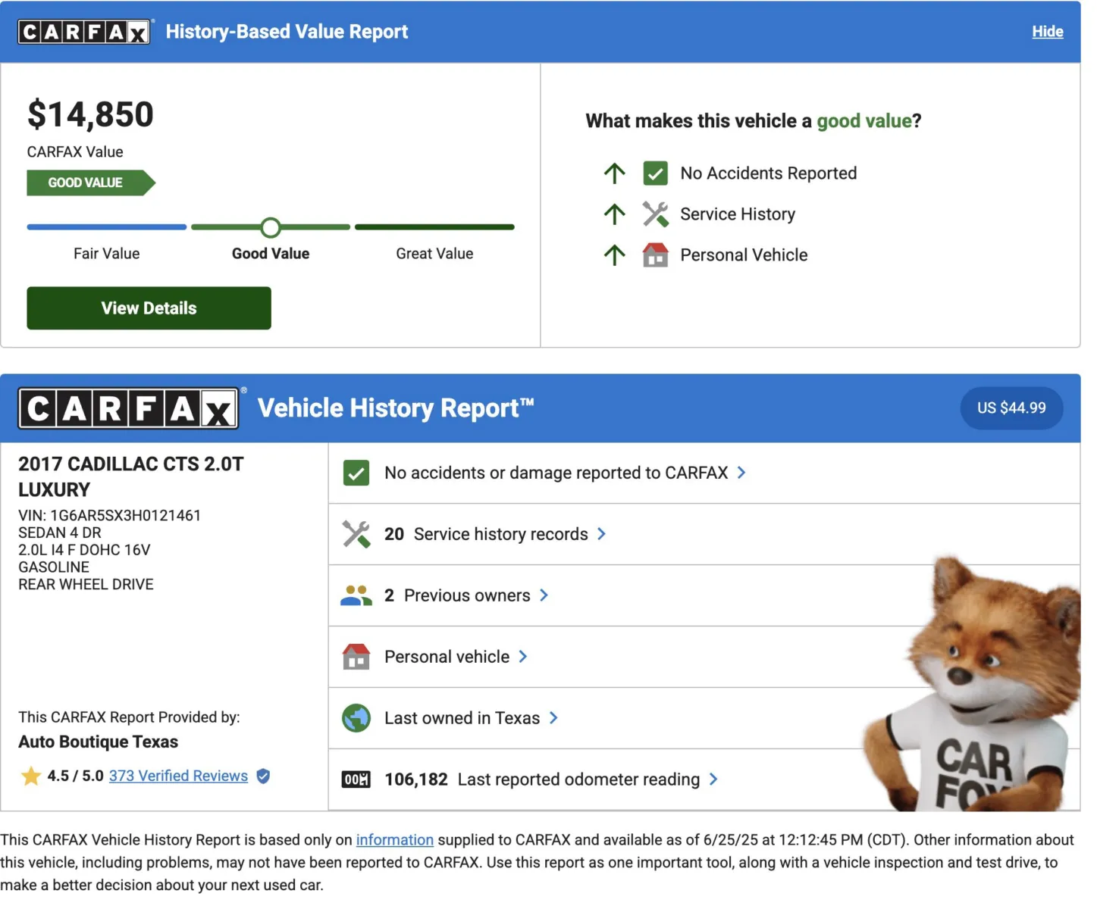This screenshot has height=909, width=1097.
Task: Click the up arrow next to Service History
Action: click(x=615, y=214)
